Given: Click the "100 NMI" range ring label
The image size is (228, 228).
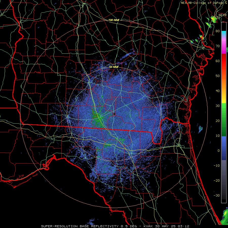Looking at the screenshot, I should tap(114, 20).
